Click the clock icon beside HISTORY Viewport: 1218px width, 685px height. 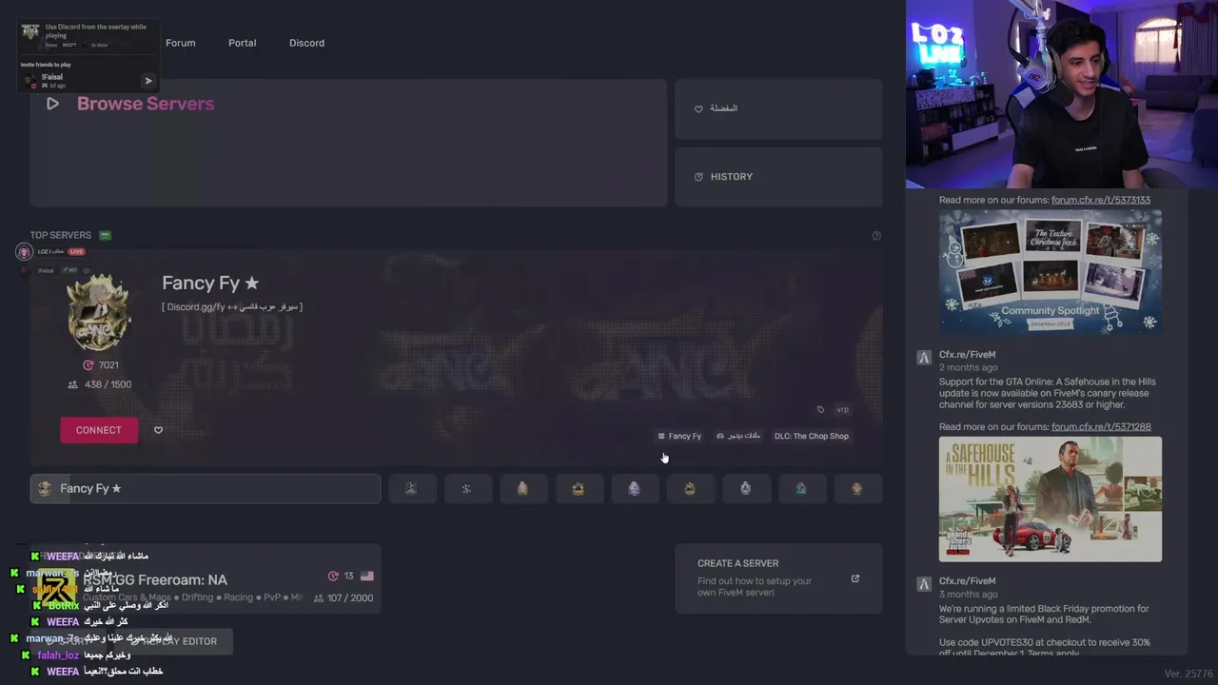(x=698, y=177)
